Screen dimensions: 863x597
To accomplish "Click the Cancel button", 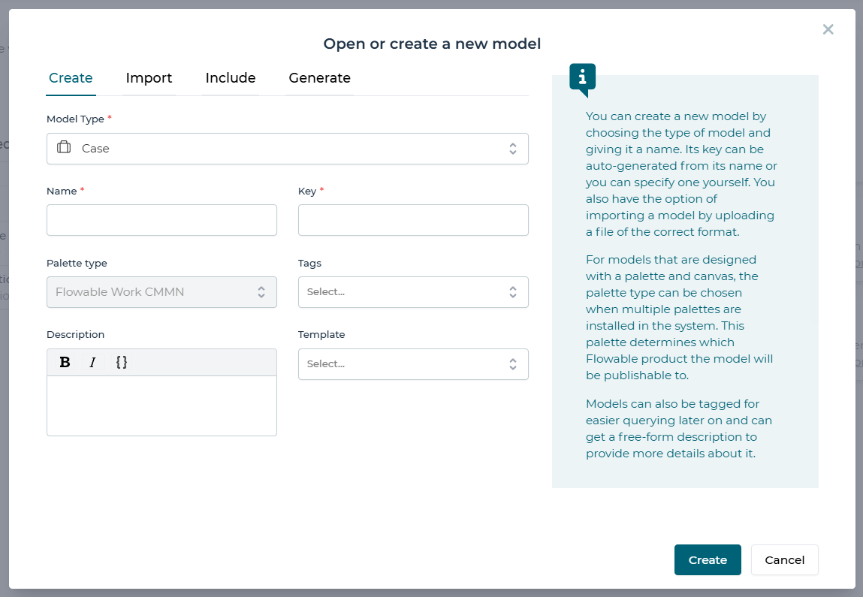I will tap(784, 560).
